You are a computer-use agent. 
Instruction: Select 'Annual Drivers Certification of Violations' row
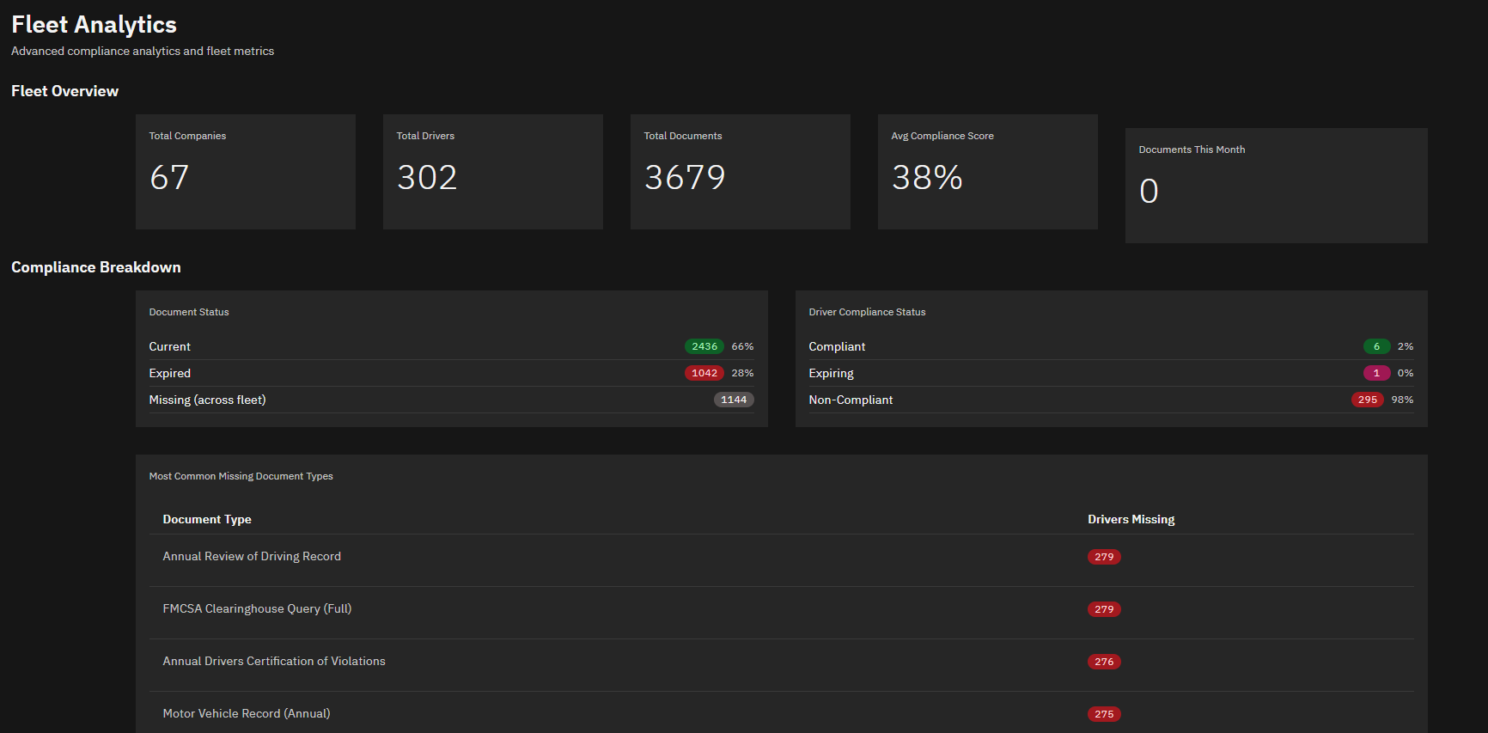pos(782,665)
